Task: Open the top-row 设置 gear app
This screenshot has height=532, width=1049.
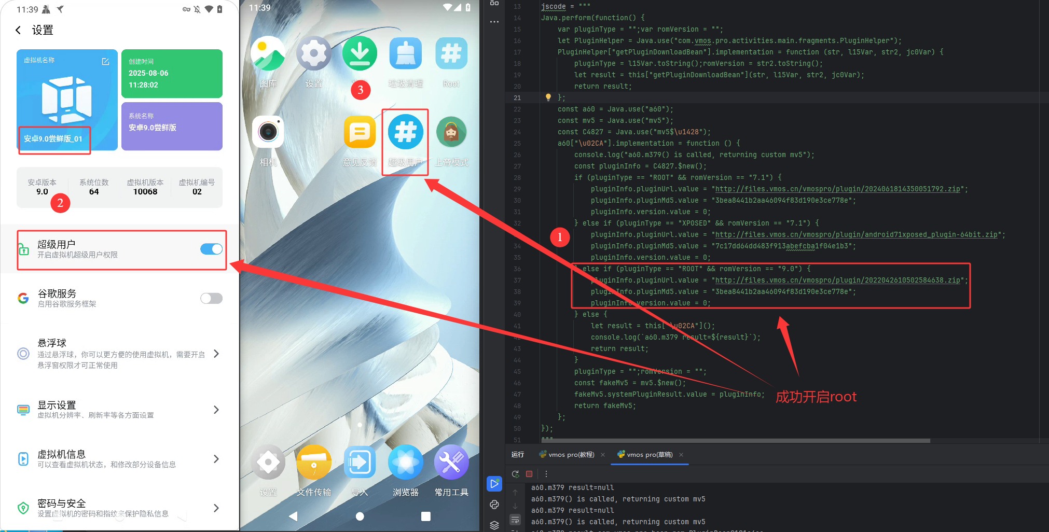Action: (x=313, y=53)
